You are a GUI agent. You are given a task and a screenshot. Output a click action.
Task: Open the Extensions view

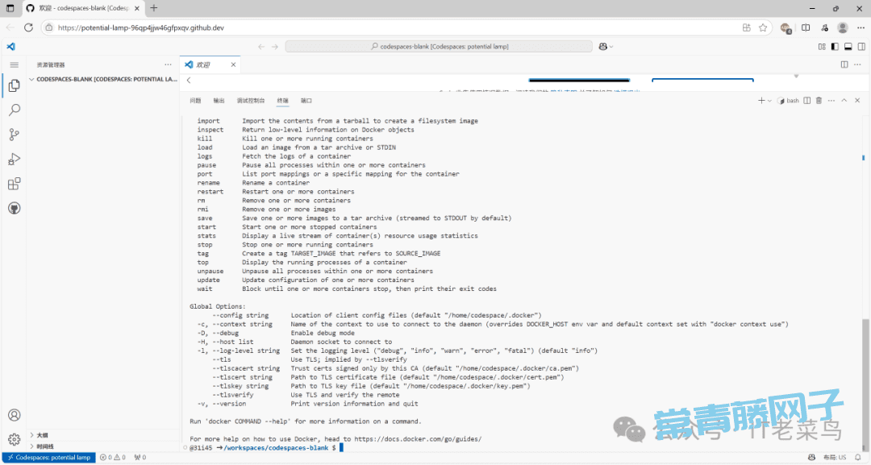(15, 184)
